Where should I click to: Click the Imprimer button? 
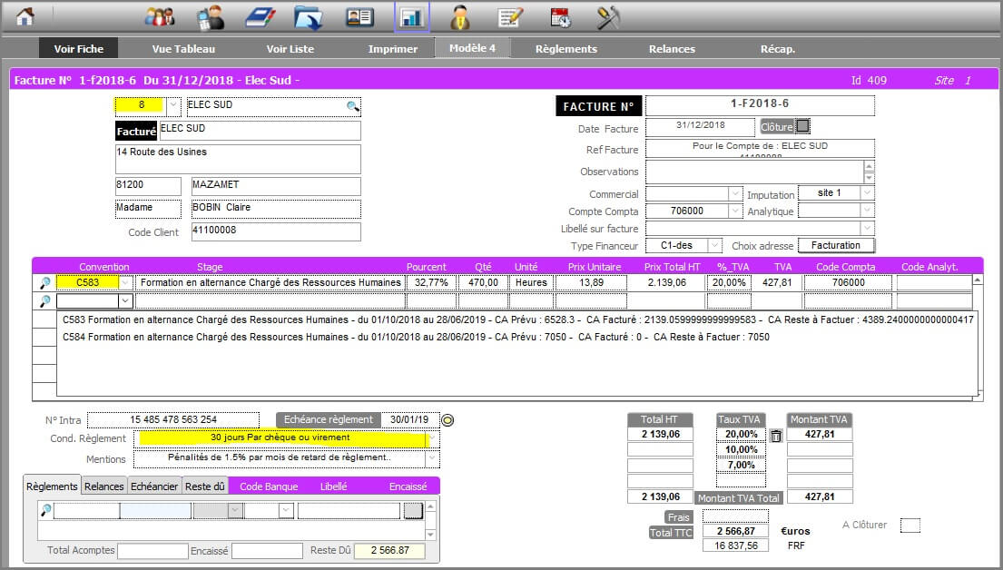pyautogui.click(x=393, y=49)
